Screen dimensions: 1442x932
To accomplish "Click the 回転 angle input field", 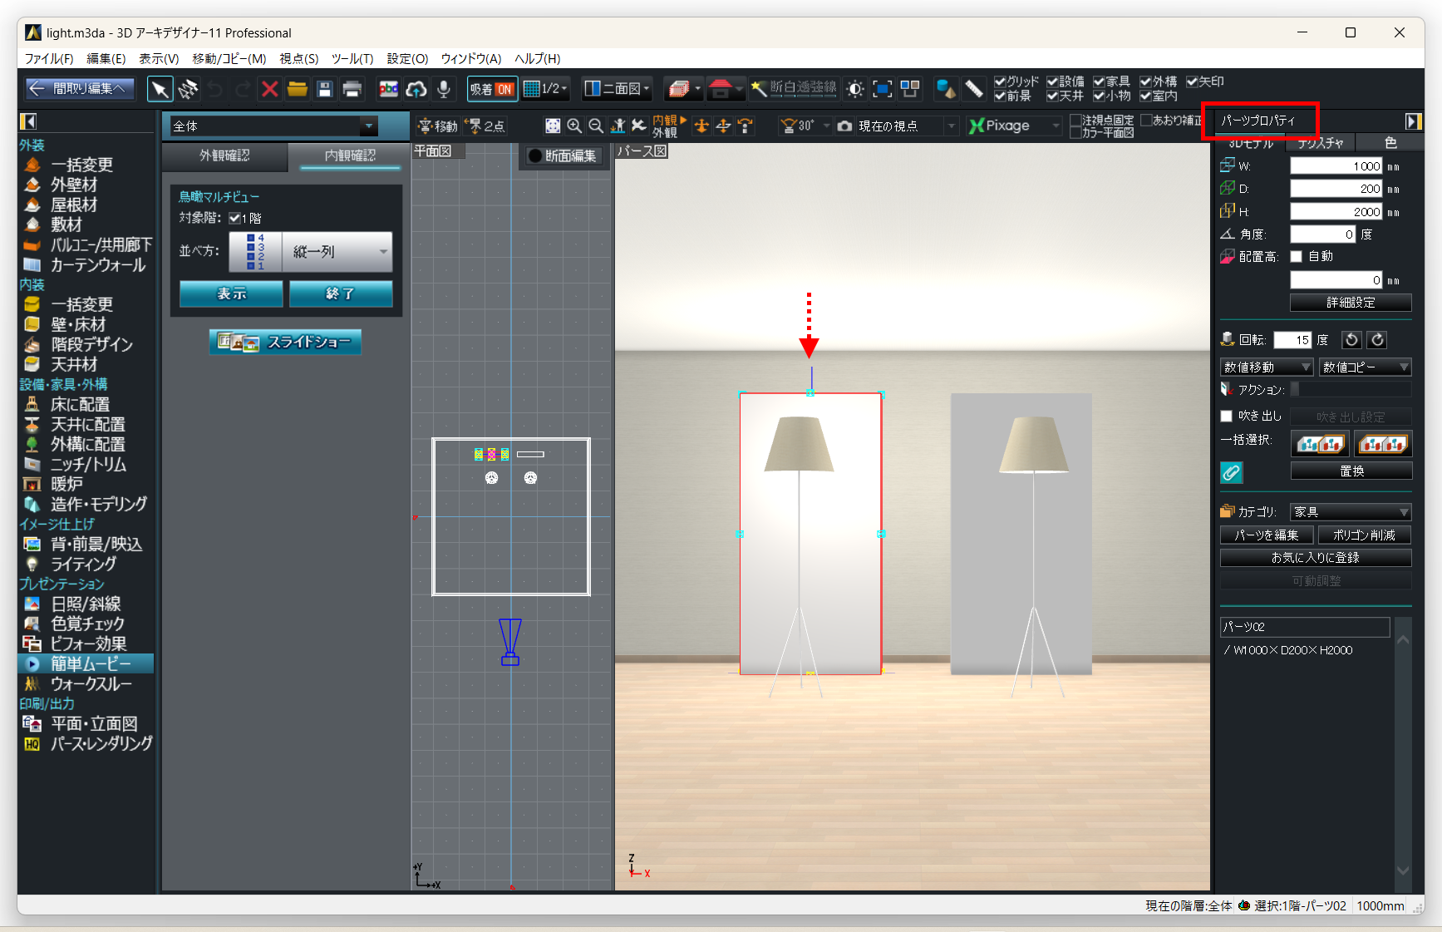I will [x=1292, y=340].
